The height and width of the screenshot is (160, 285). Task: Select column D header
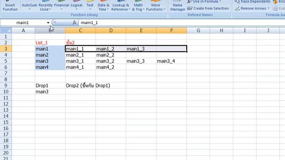[x=111, y=30]
